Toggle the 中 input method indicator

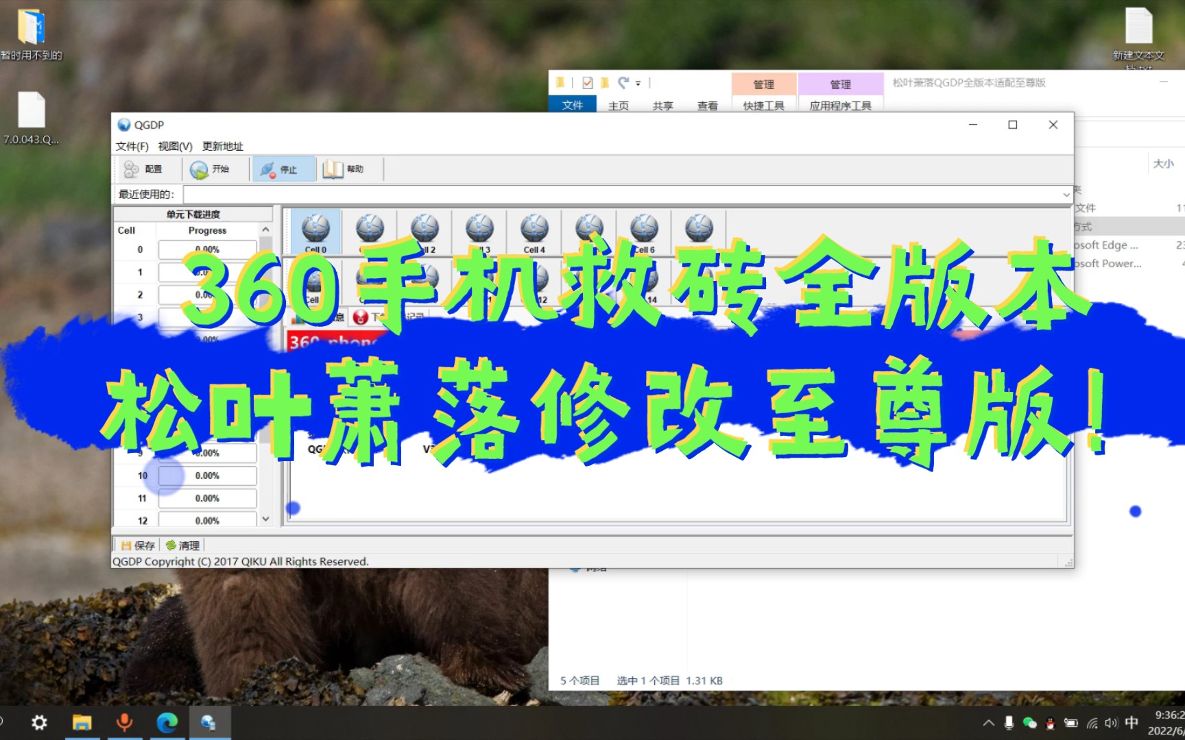[x=1132, y=723]
